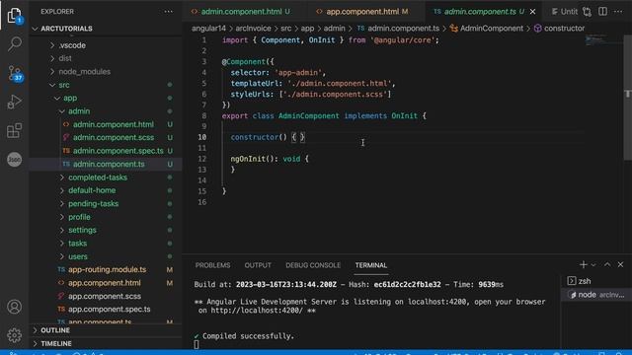The image size is (632, 355).
Task: Select the node arcinv terminal instance
Action: pyautogui.click(x=595, y=295)
